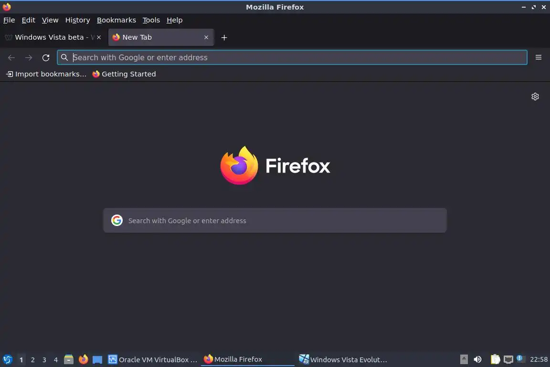
Task: Open the new tab personalize gear
Action: (x=535, y=97)
